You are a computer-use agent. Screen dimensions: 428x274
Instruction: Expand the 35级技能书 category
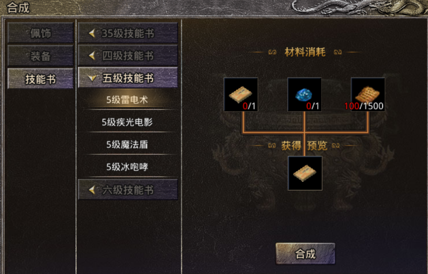point(127,33)
